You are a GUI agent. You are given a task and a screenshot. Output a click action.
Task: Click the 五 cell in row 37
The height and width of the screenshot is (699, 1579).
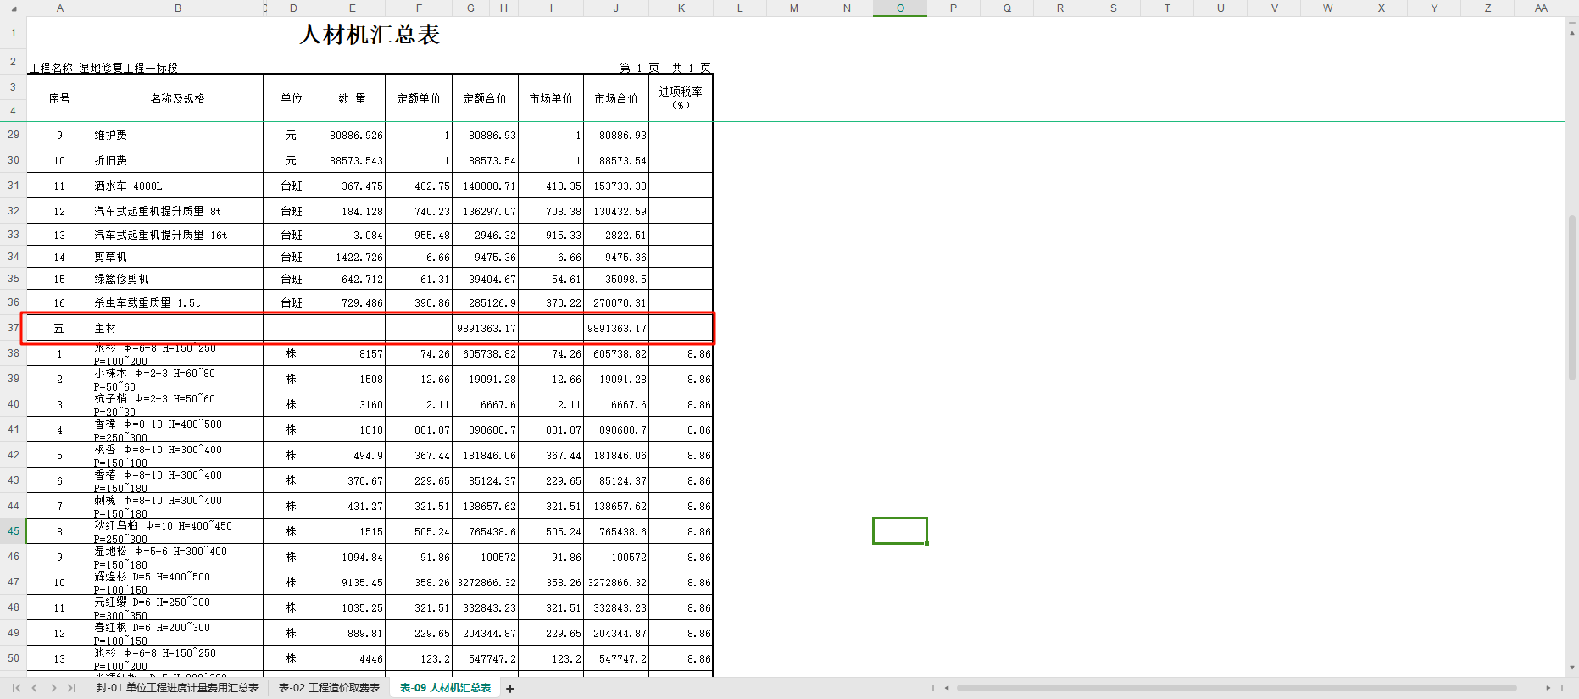pos(59,328)
